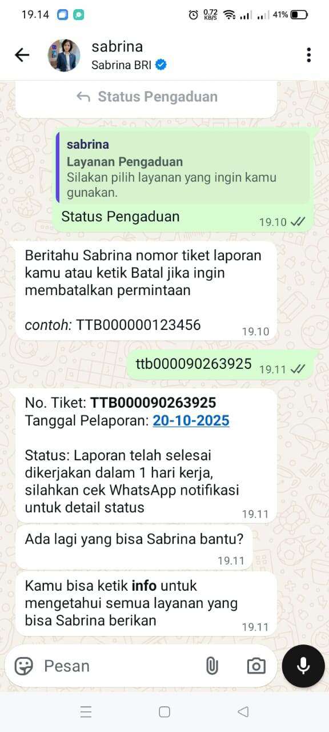Tap the paperclip attachment icon
This screenshot has width=329, height=732.
coord(212,666)
